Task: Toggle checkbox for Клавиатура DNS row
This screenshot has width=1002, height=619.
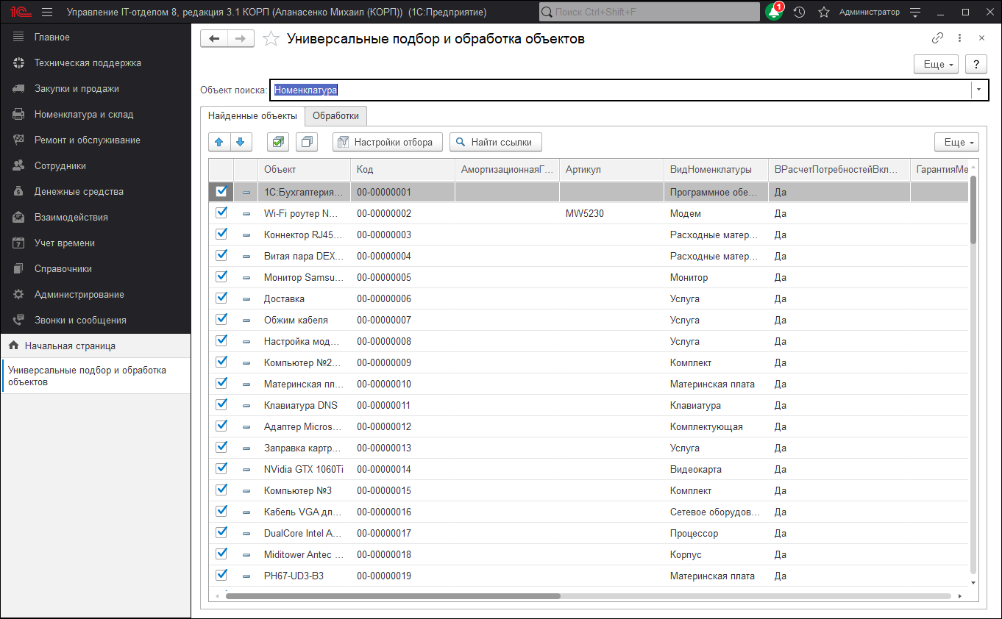Action: pos(221,405)
